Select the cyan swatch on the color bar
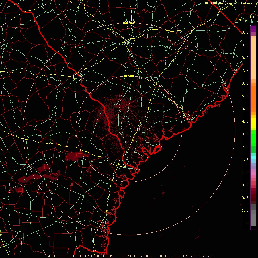 tap(253, 158)
